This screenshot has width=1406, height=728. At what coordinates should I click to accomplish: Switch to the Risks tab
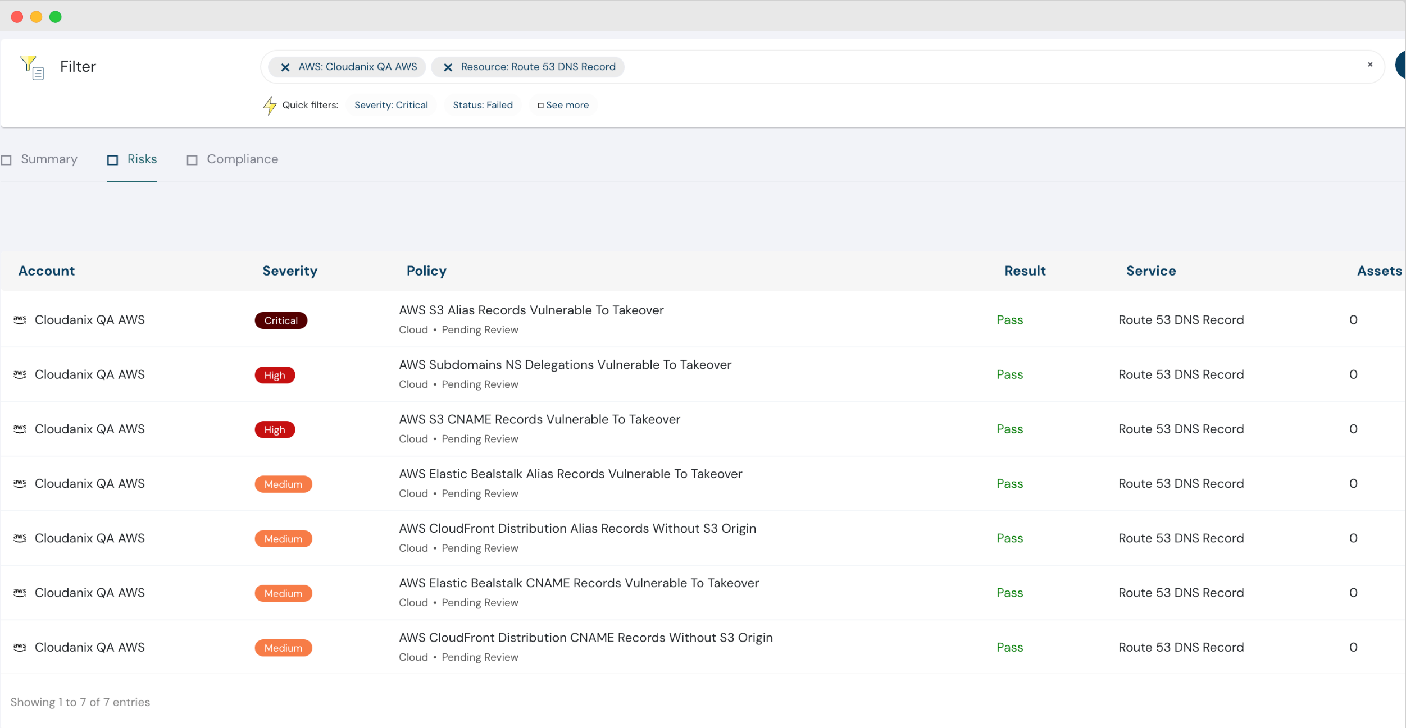(142, 159)
